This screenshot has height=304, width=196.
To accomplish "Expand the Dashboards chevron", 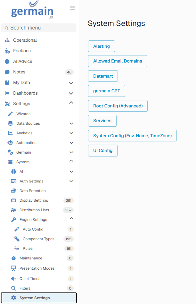I will (x=71, y=93).
